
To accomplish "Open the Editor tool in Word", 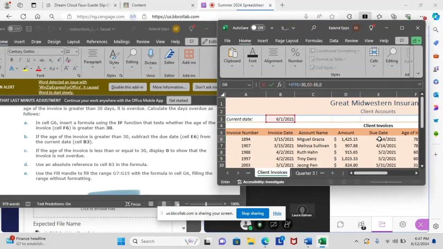I will (169, 57).
